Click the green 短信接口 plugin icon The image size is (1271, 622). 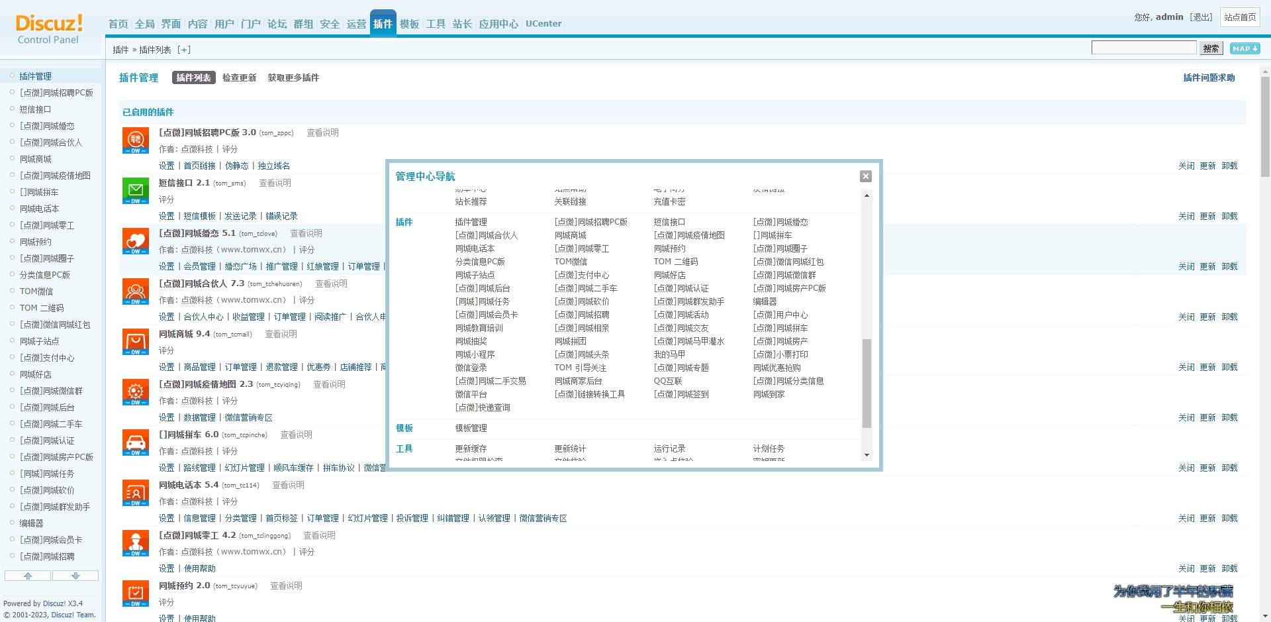(136, 191)
